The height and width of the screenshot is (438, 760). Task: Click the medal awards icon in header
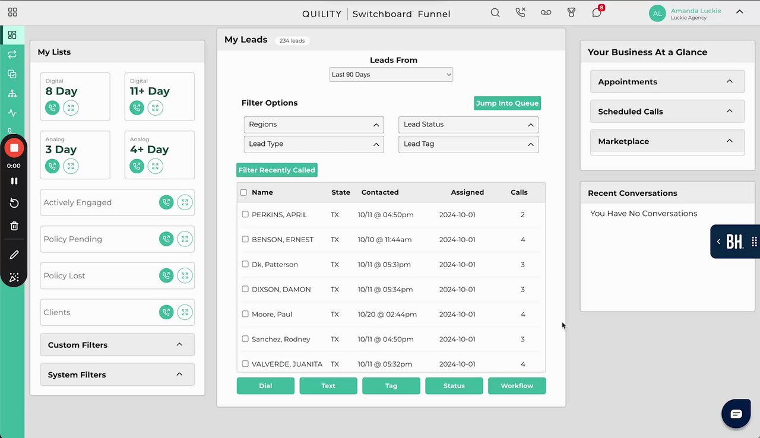click(x=571, y=12)
